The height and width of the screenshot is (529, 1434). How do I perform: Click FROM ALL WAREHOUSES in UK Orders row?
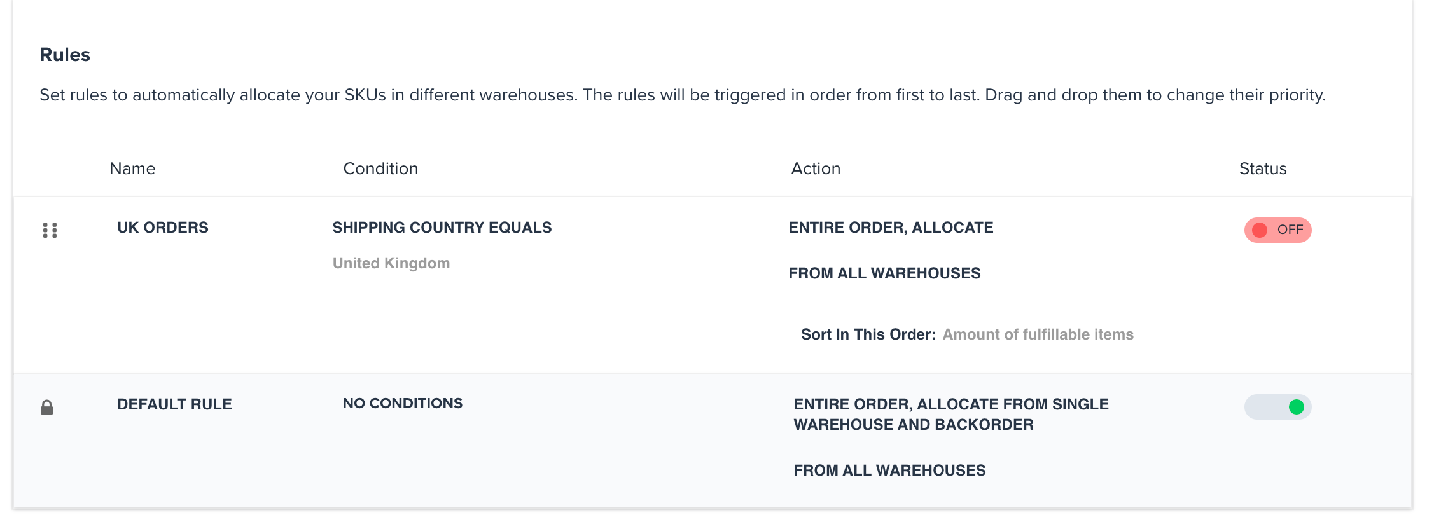[x=884, y=273]
